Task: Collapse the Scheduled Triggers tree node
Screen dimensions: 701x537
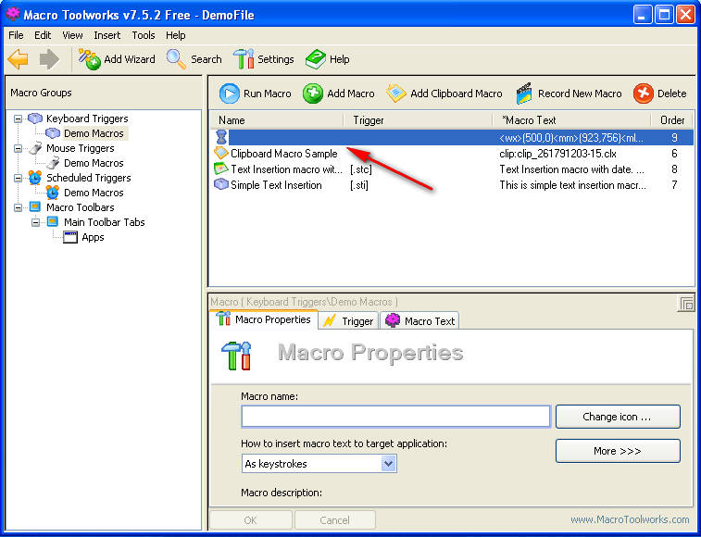Action: tap(18, 178)
